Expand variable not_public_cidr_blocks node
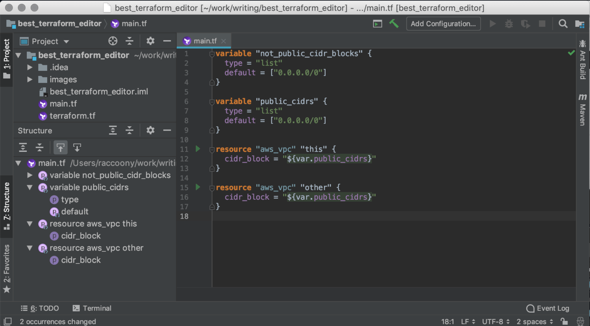The image size is (590, 326). 29,175
